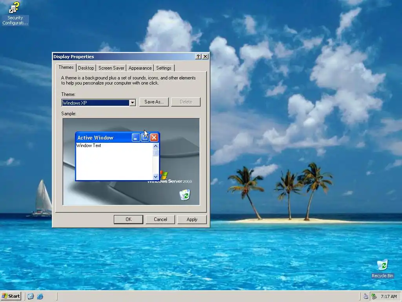This screenshot has width=402, height=302.
Task: Go to the Settings tab
Action: [164, 68]
